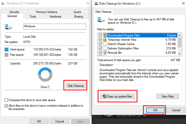The height and width of the screenshot is (124, 186).
Task: Switch to the Quota tab
Action: tap(77, 12)
